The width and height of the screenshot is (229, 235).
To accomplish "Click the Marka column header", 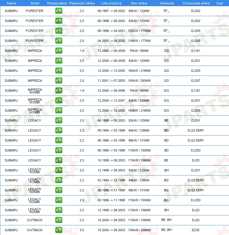I will [11, 3].
